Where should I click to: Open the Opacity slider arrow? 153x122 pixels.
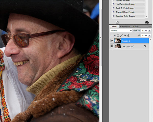pos(149,31)
